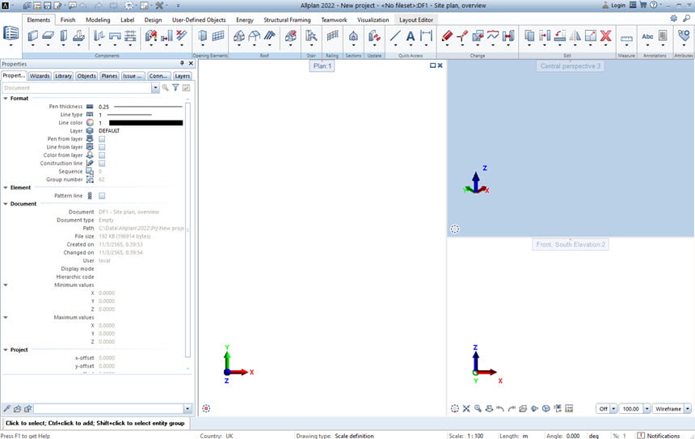This screenshot has height=439, width=695.
Task: Toggle the Pattern line checkbox
Action: (x=102, y=196)
